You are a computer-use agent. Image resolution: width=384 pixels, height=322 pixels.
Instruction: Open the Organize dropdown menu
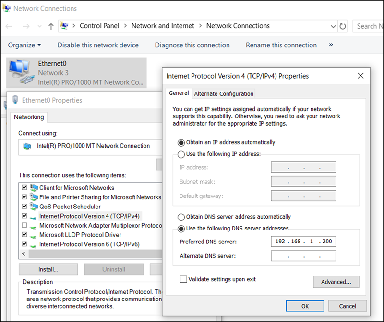24,45
